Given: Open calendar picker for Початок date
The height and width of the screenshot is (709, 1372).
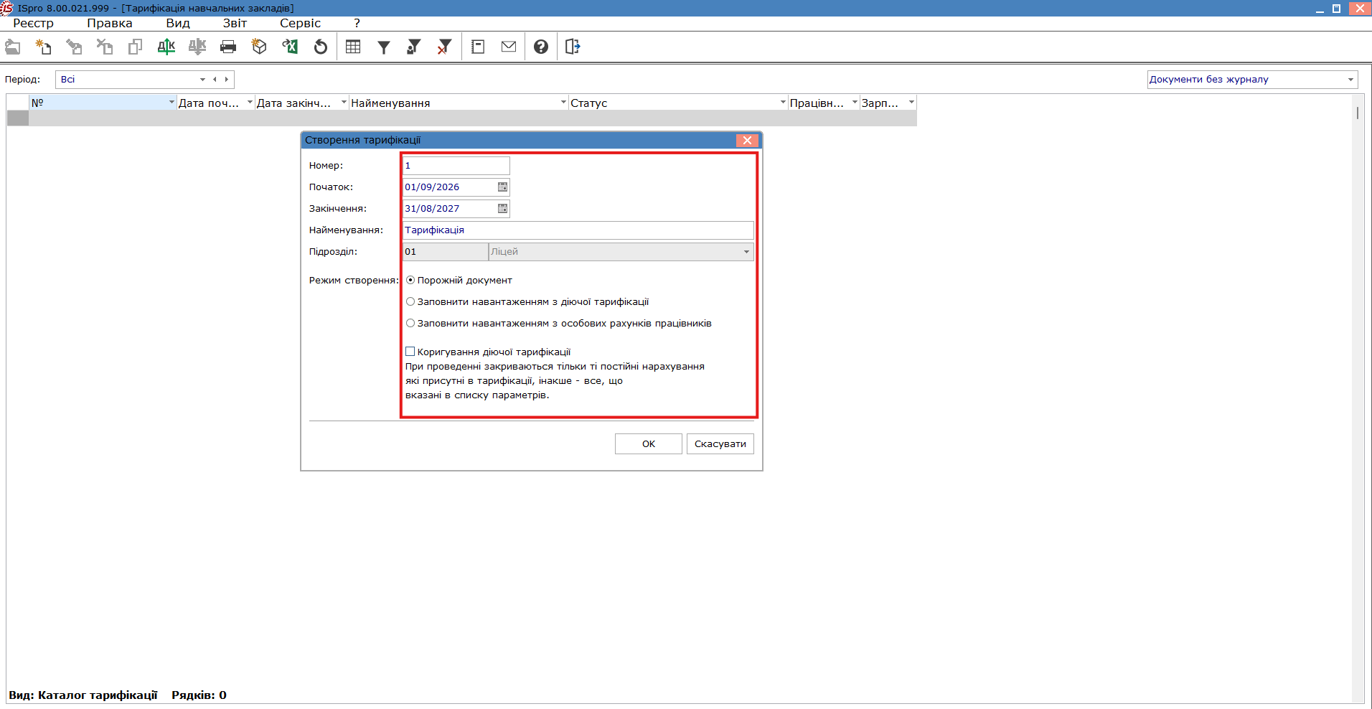Looking at the screenshot, I should click(x=502, y=187).
